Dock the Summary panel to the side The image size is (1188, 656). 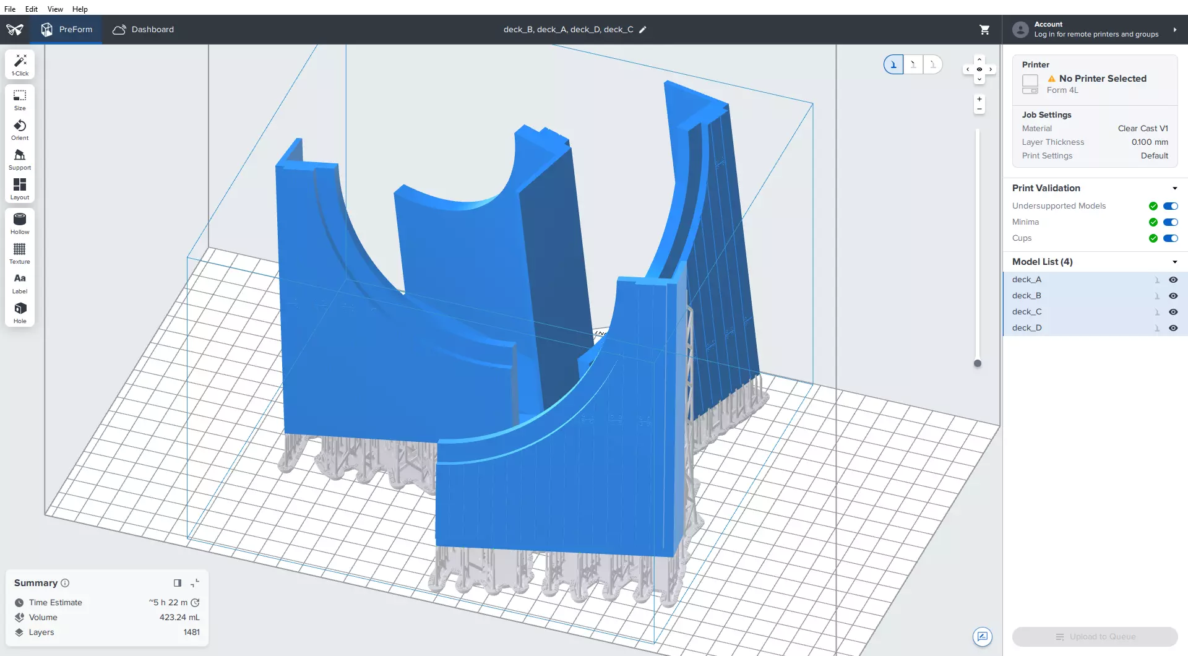pos(178,583)
